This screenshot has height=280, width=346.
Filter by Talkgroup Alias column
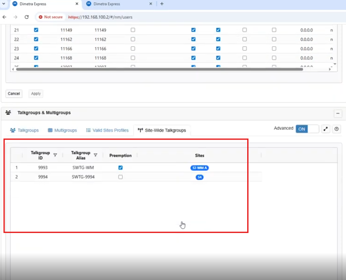95,155
